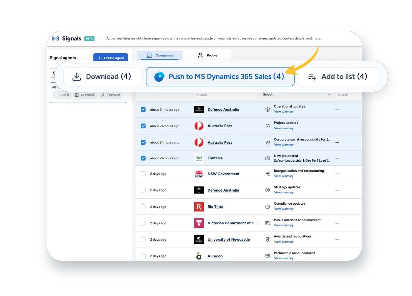Click the Awards and recognitions medal icon
This screenshot has width=412, height=296.
click(268, 240)
